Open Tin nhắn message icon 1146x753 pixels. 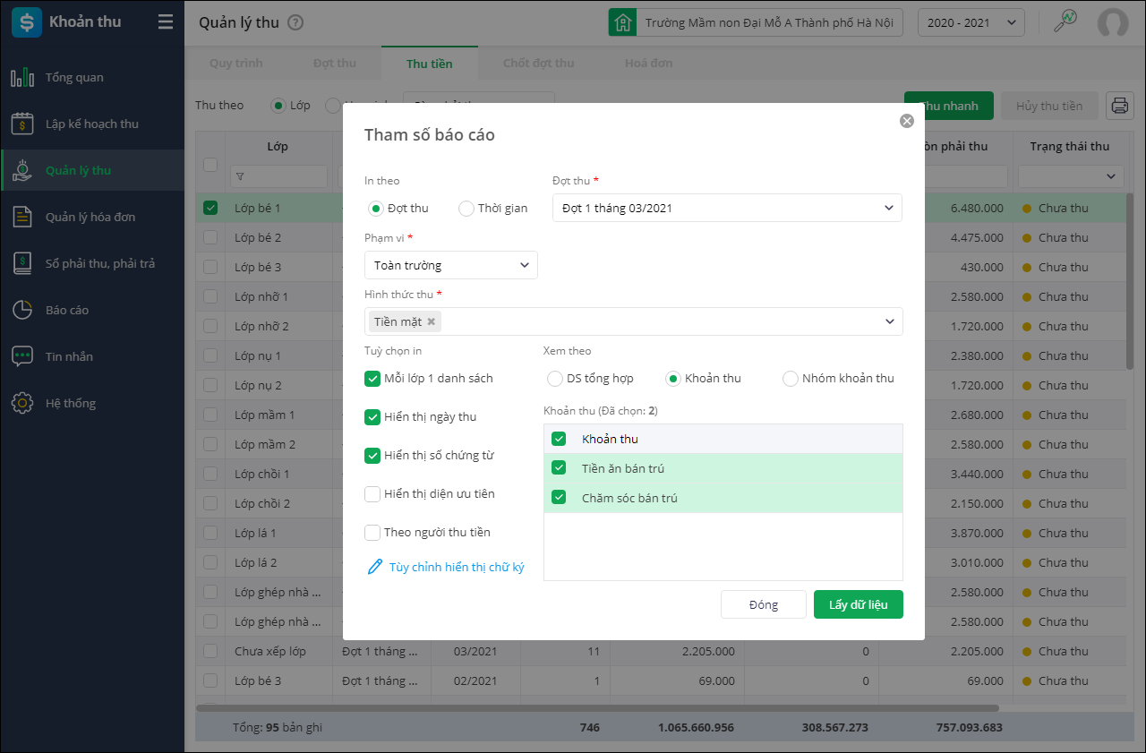click(x=22, y=357)
